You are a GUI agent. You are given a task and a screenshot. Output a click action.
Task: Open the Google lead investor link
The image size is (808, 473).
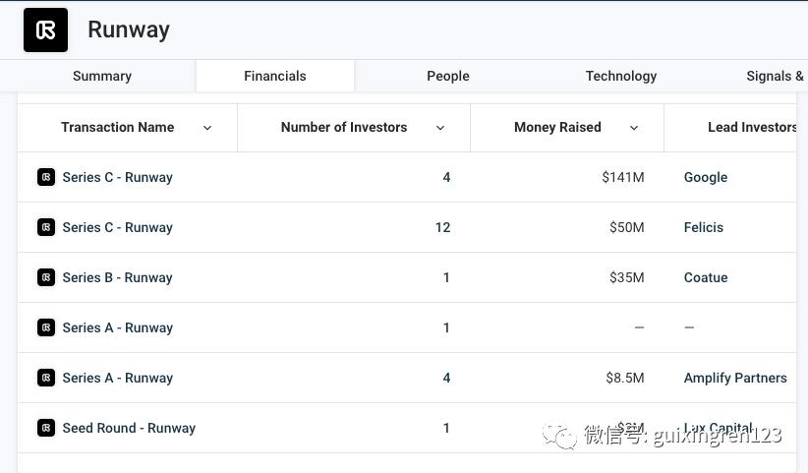click(x=706, y=177)
